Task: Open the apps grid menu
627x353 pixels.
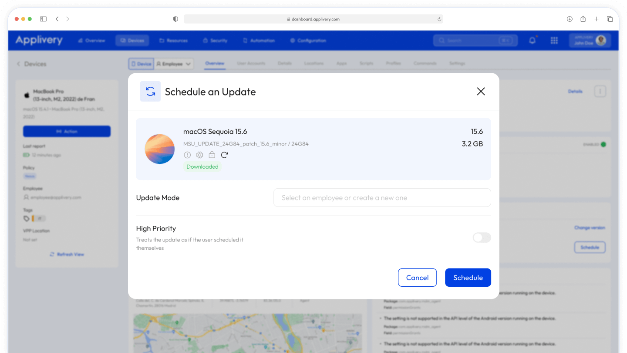Action: pyautogui.click(x=554, y=41)
